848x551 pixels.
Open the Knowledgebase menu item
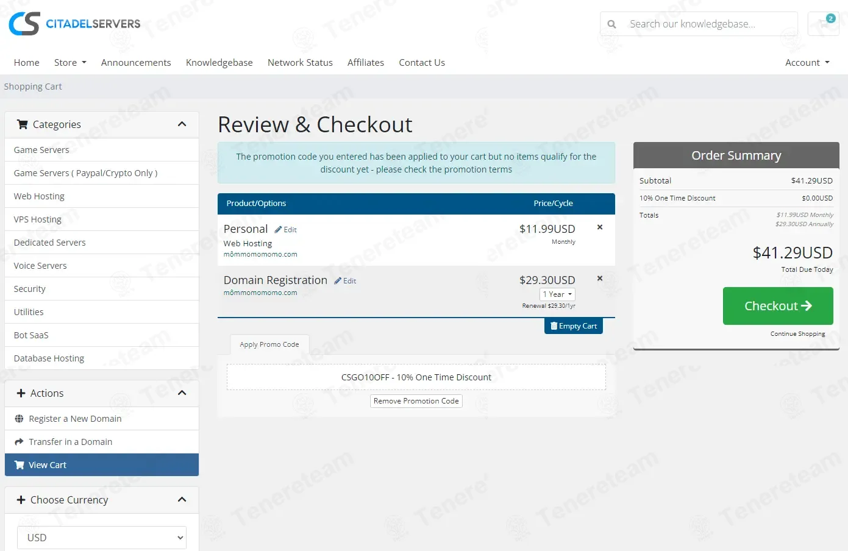pos(219,63)
